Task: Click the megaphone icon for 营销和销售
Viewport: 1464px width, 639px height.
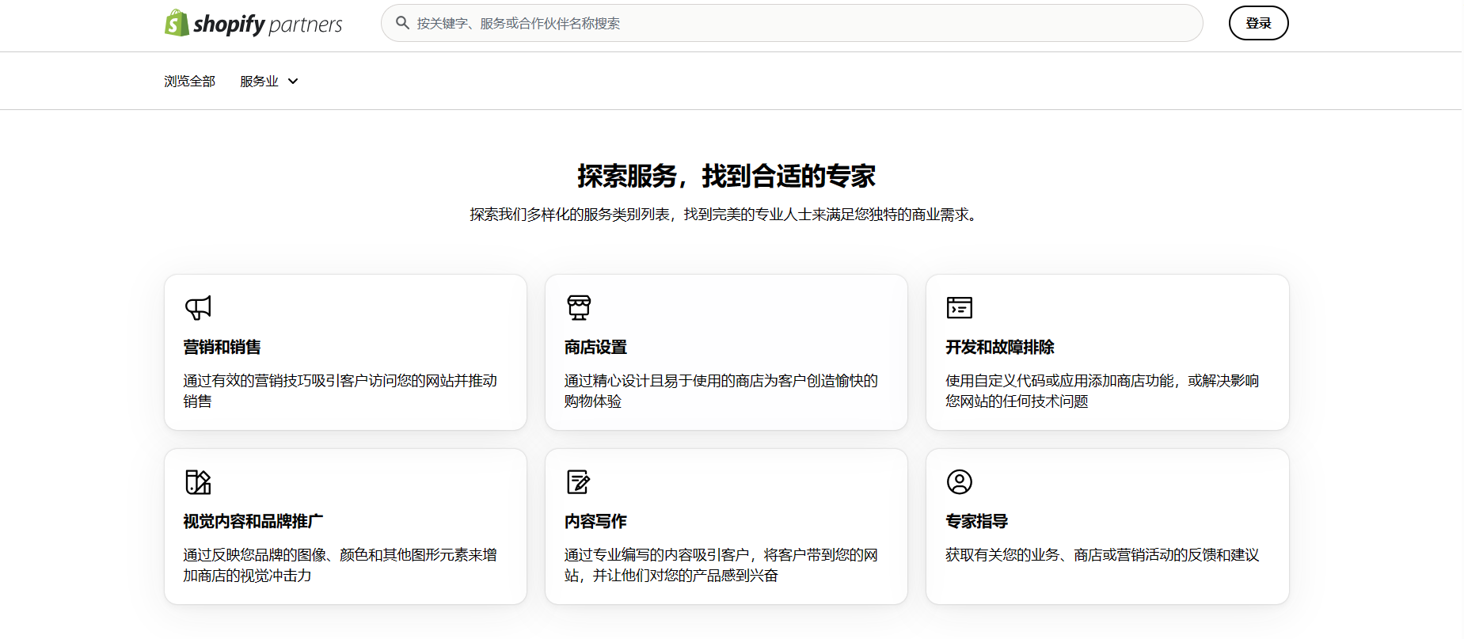Action: [198, 307]
